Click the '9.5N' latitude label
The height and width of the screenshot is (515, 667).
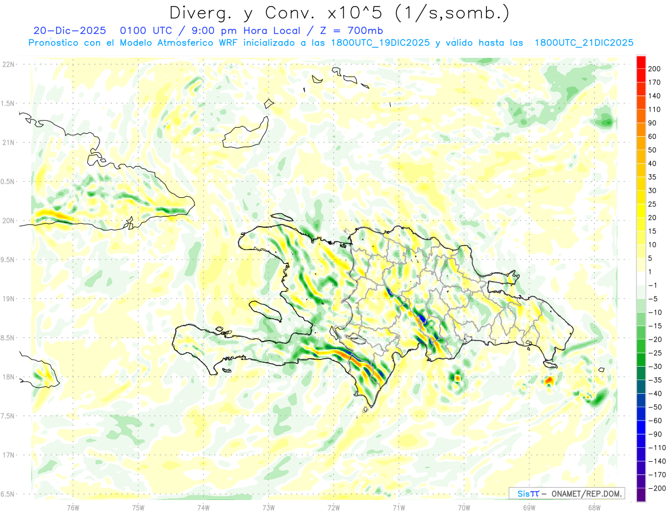coord(8,259)
